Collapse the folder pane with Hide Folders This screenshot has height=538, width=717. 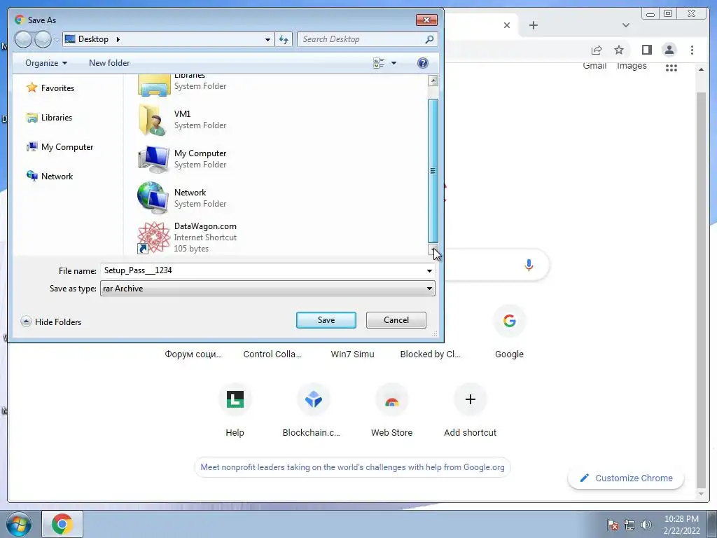pos(51,322)
